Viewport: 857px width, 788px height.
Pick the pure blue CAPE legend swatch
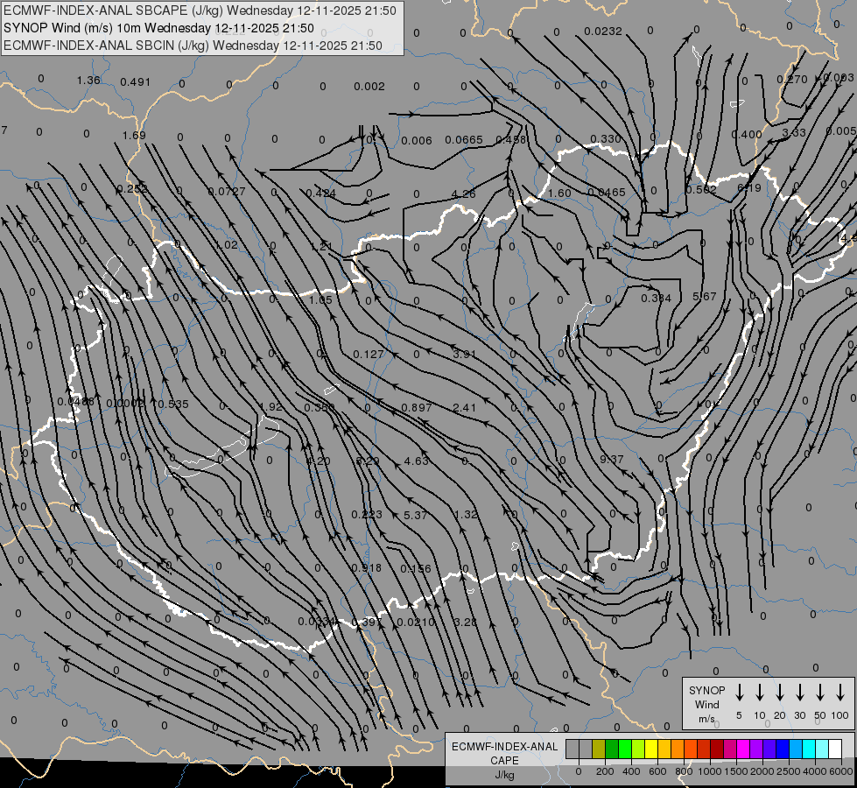783,749
